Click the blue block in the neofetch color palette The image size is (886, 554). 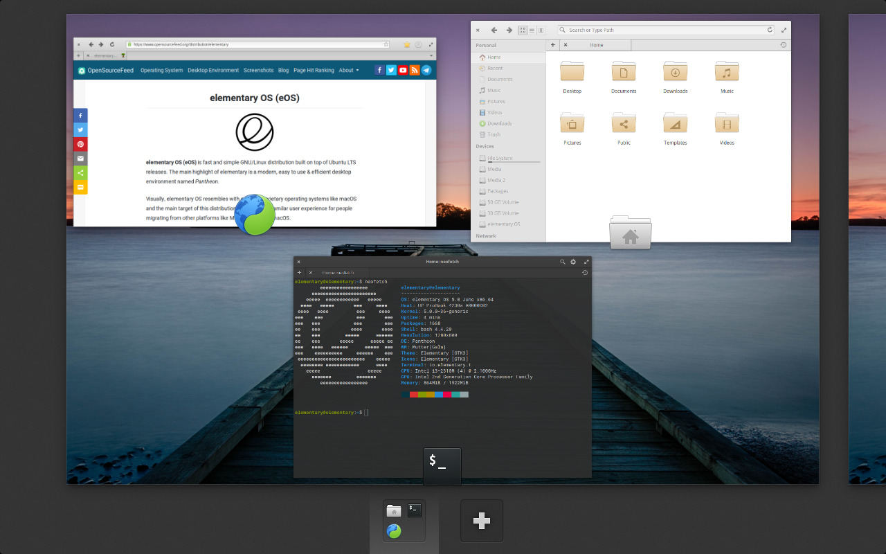(x=439, y=394)
